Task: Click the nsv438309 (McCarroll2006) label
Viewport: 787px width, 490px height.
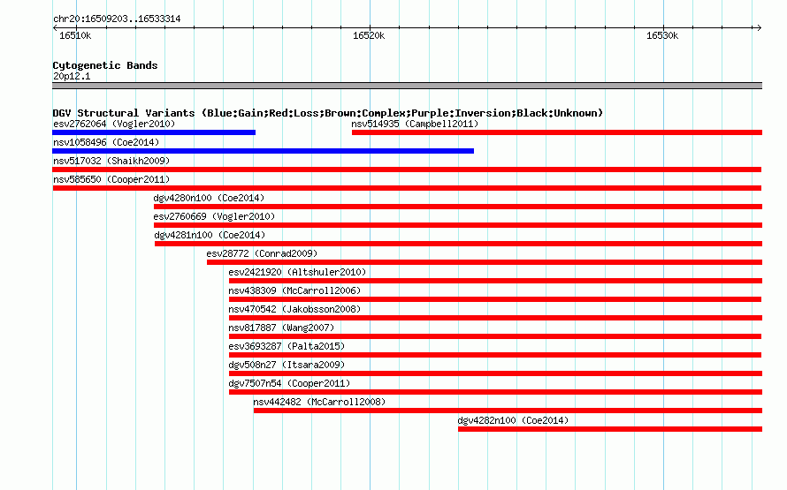Action: pyautogui.click(x=294, y=290)
